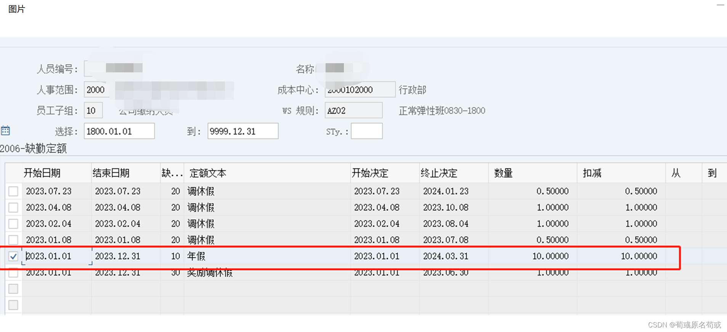Click the calendar icon beside 选择

(5, 131)
